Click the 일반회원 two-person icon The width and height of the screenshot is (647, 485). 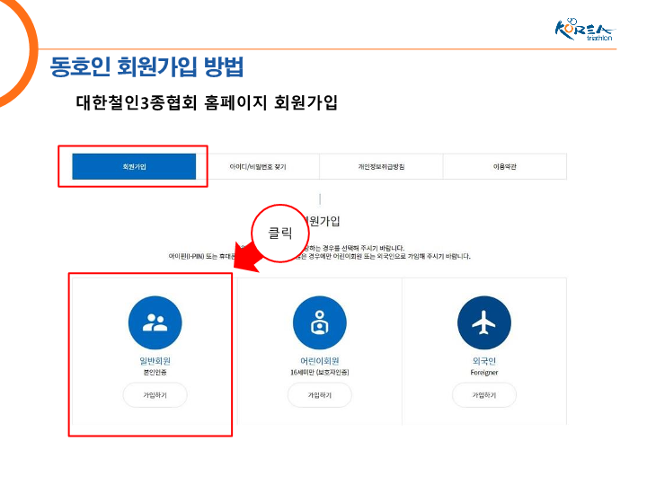point(155,322)
